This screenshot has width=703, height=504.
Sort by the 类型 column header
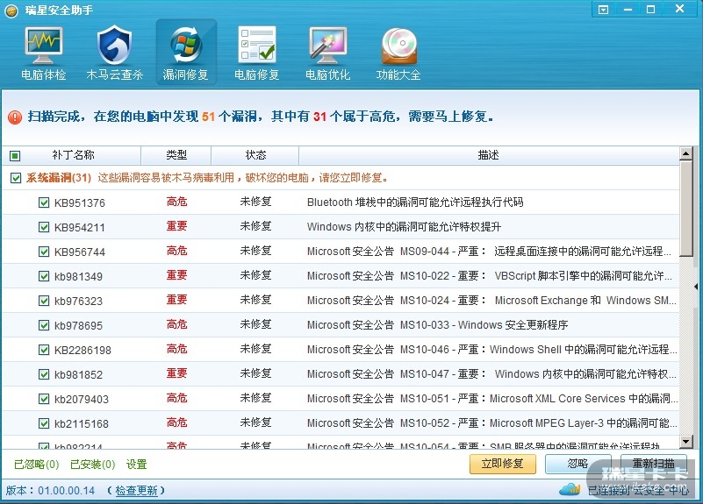[x=176, y=155]
